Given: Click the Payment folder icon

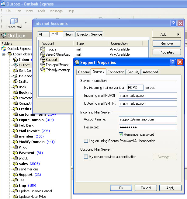Looking at the screenshot, I should click(x=15, y=153).
